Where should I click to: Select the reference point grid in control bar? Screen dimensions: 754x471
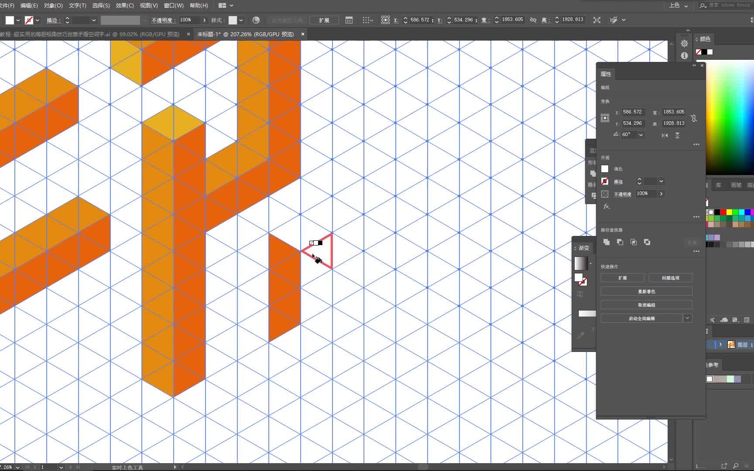pyautogui.click(x=385, y=20)
